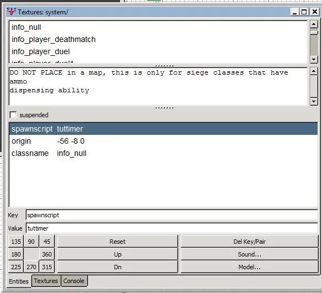Click entity list scroll up arrow

click(x=314, y=24)
